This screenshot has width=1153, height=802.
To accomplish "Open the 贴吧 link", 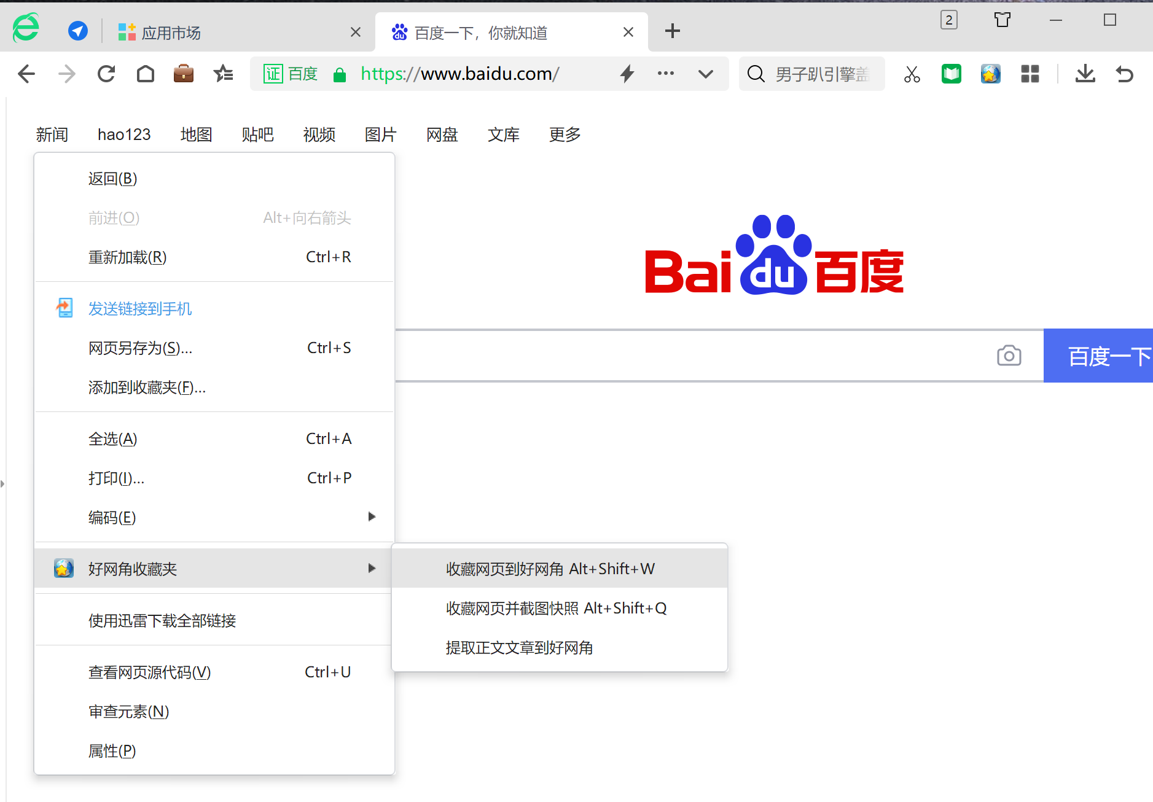I will click(258, 134).
